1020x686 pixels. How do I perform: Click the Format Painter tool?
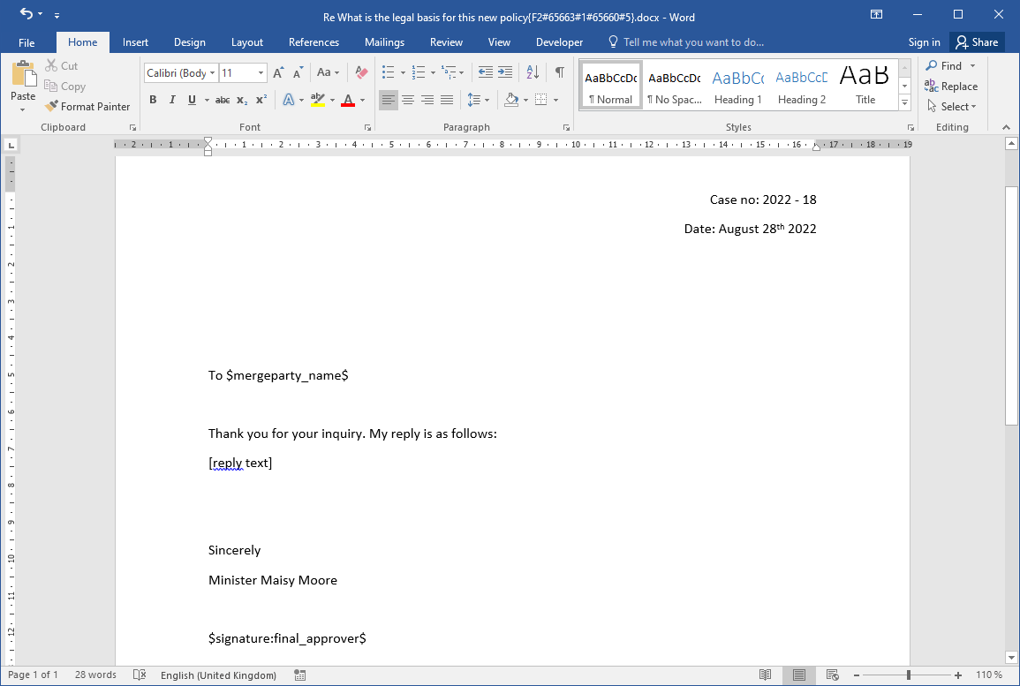[87, 106]
